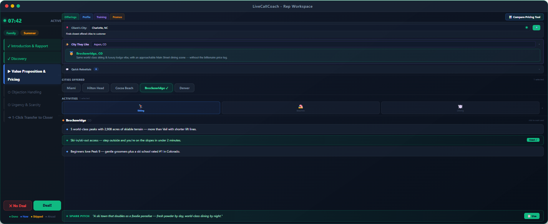Open the Promos tab
This screenshot has height=224, width=548.
coord(117,17)
